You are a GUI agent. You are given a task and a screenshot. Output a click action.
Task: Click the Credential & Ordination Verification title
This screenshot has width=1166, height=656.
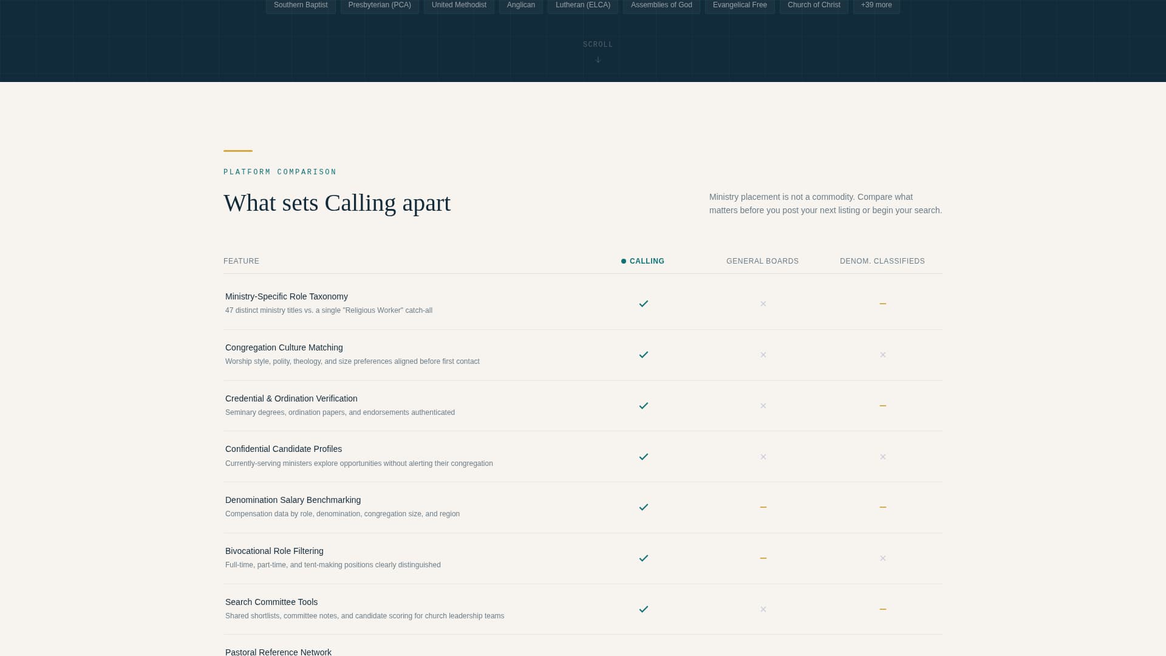(x=291, y=398)
